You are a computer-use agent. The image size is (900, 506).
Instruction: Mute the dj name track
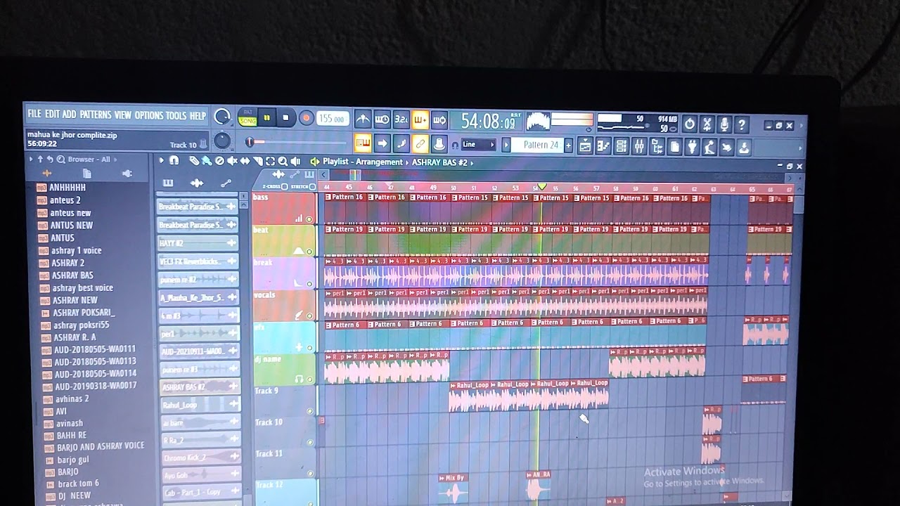[x=310, y=379]
